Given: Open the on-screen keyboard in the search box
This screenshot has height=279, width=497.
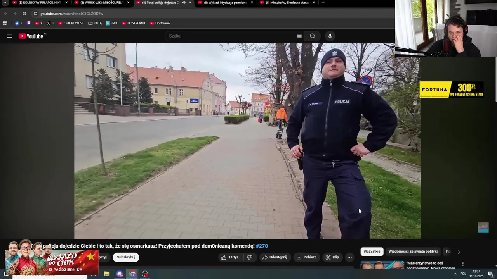Looking at the screenshot, I should [x=299, y=36].
